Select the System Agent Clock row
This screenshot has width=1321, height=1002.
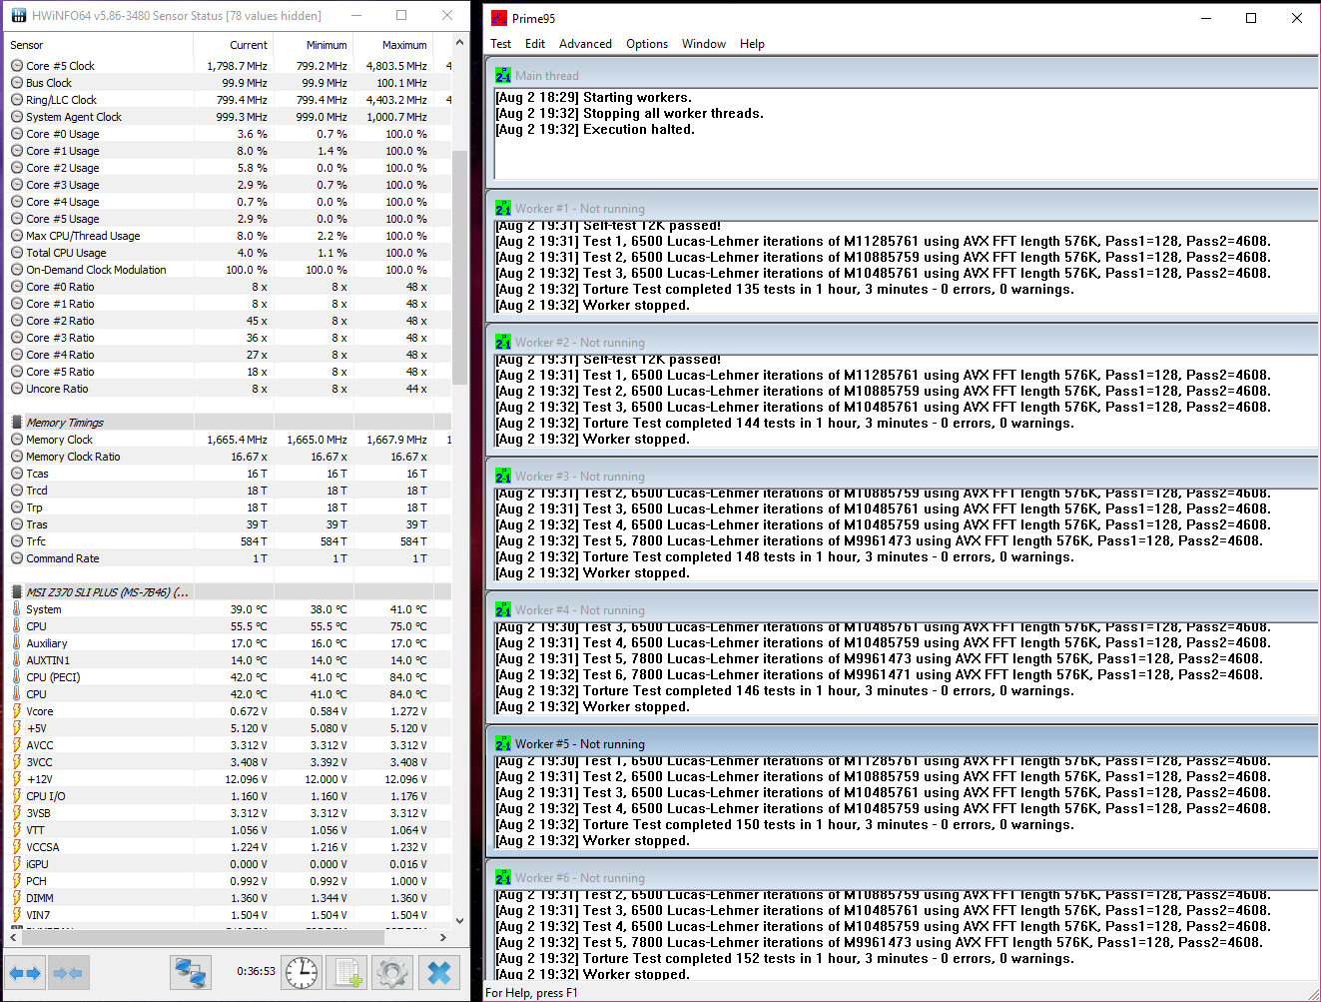click(x=229, y=117)
